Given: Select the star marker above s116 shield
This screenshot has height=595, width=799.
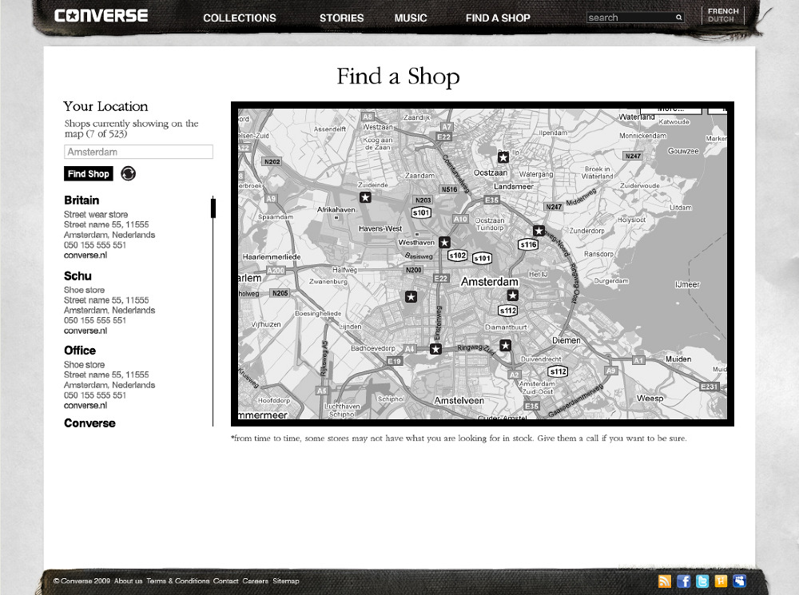Looking at the screenshot, I should pos(539,232).
